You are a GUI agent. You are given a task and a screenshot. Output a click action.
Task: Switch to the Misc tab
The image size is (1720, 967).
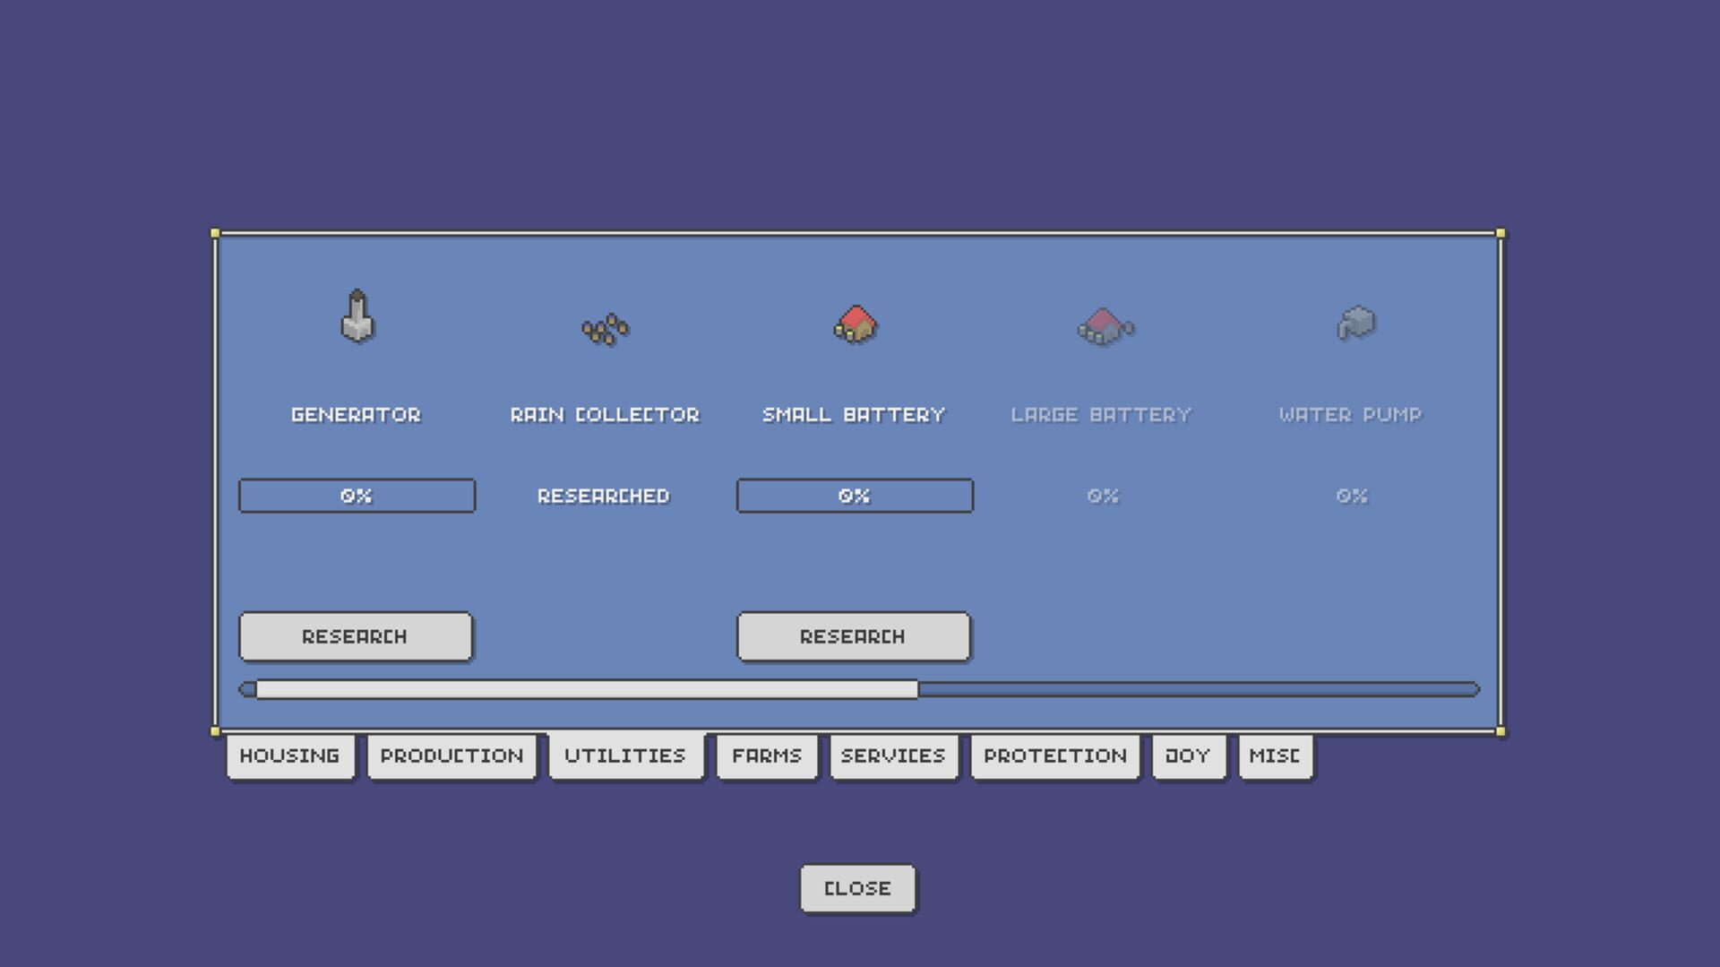pyautogui.click(x=1275, y=756)
